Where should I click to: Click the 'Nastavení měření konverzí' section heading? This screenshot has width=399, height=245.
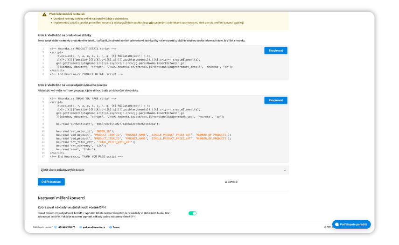(x=61, y=198)
